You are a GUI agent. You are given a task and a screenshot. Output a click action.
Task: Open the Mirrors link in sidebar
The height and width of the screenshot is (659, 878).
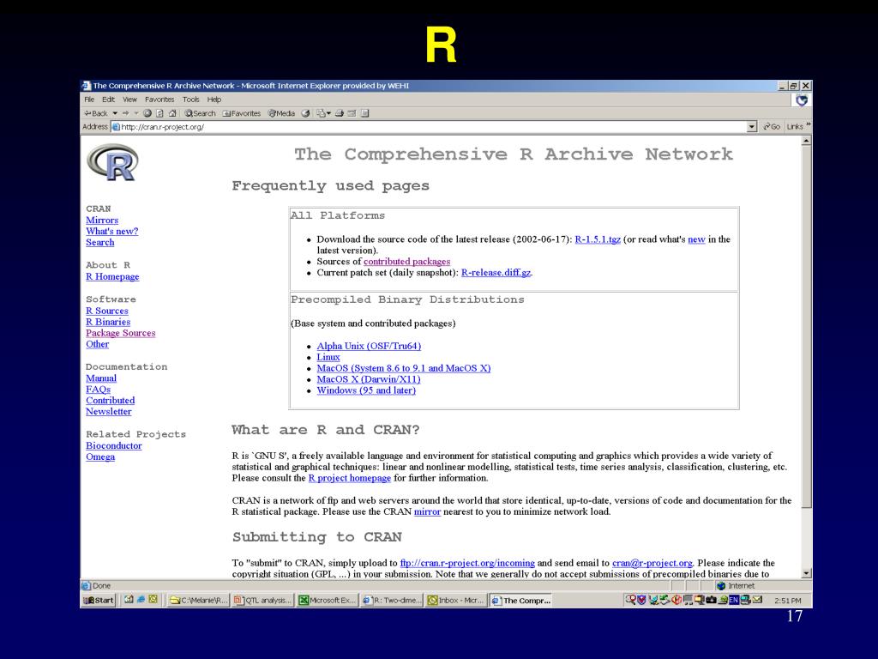coord(102,221)
